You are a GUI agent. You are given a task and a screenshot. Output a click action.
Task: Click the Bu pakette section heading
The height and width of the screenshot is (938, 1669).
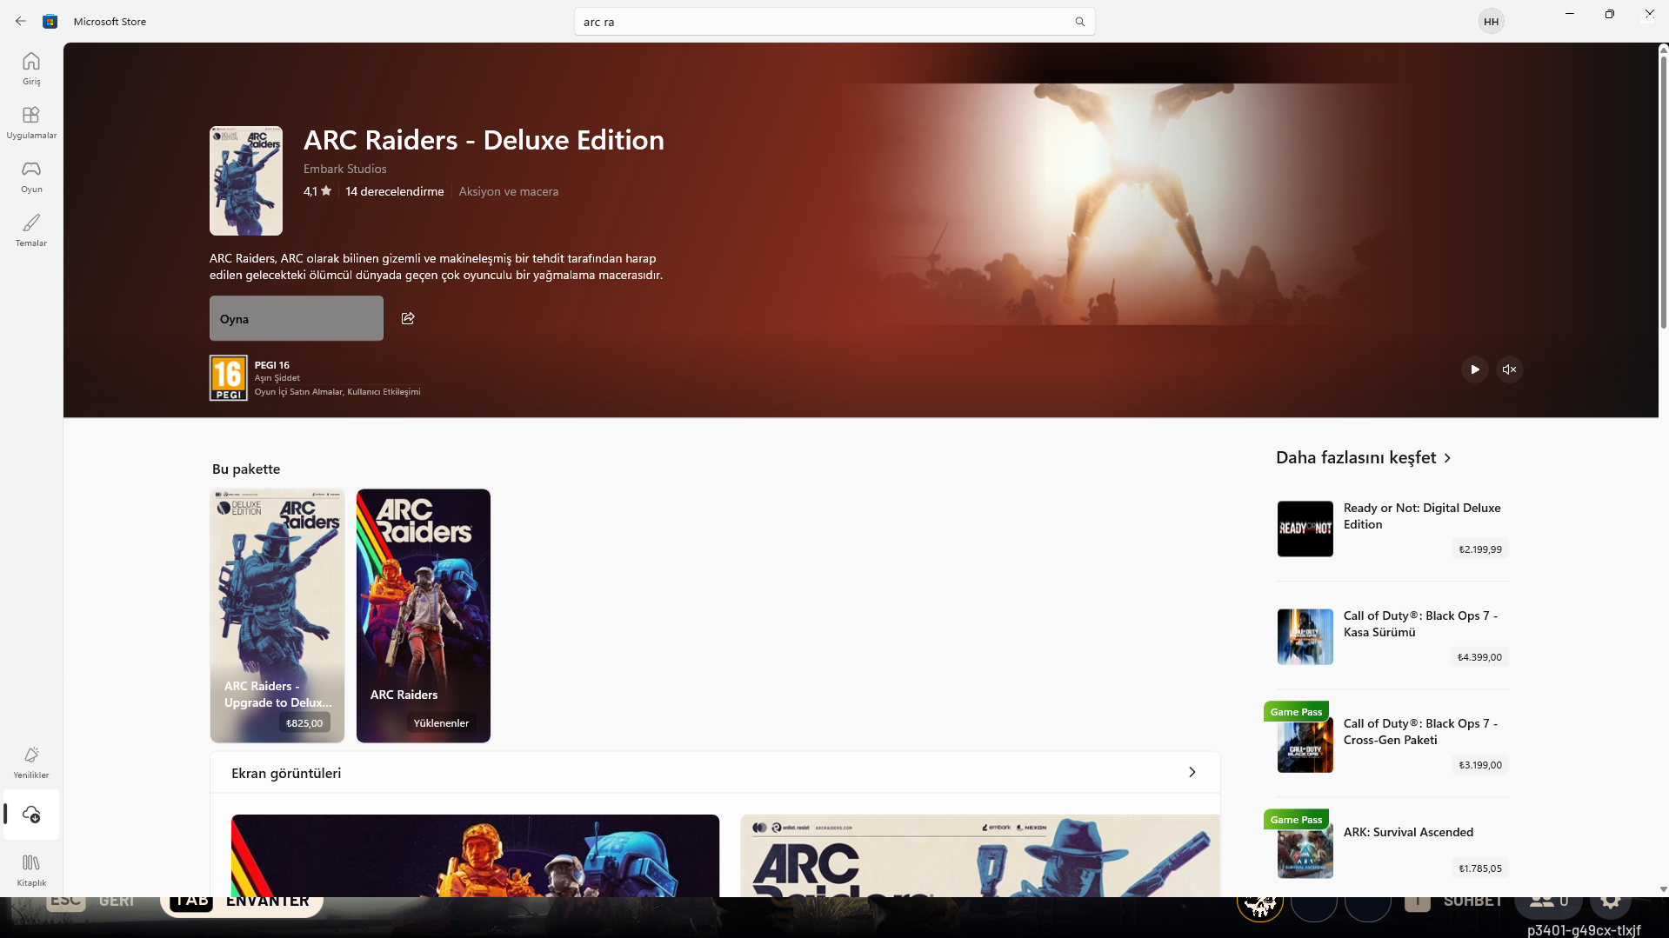(246, 469)
